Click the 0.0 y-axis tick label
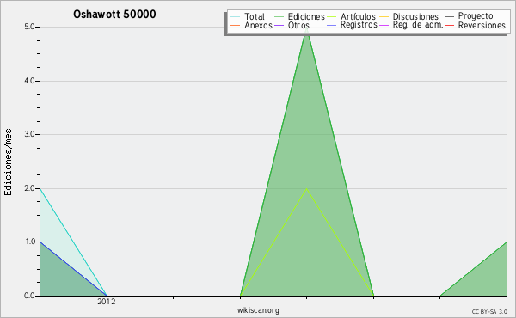Screen dimensions: 516x318 tap(29, 296)
